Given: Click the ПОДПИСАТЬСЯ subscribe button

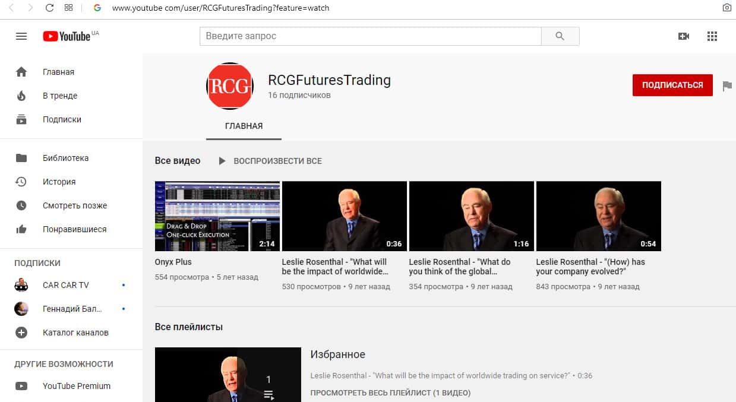Looking at the screenshot, I should (x=672, y=85).
